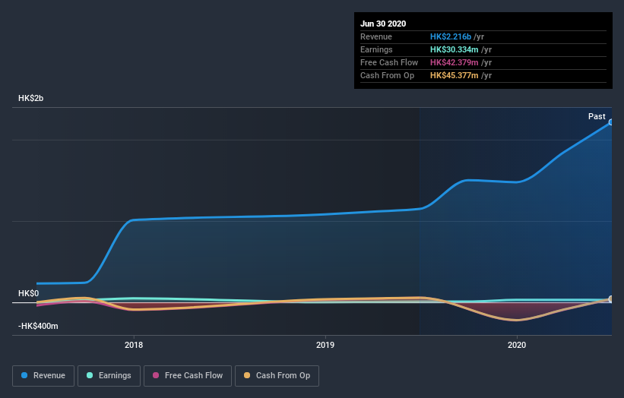This screenshot has width=624, height=398.
Task: Click the 2020 x-axis label
Action: tap(517, 345)
